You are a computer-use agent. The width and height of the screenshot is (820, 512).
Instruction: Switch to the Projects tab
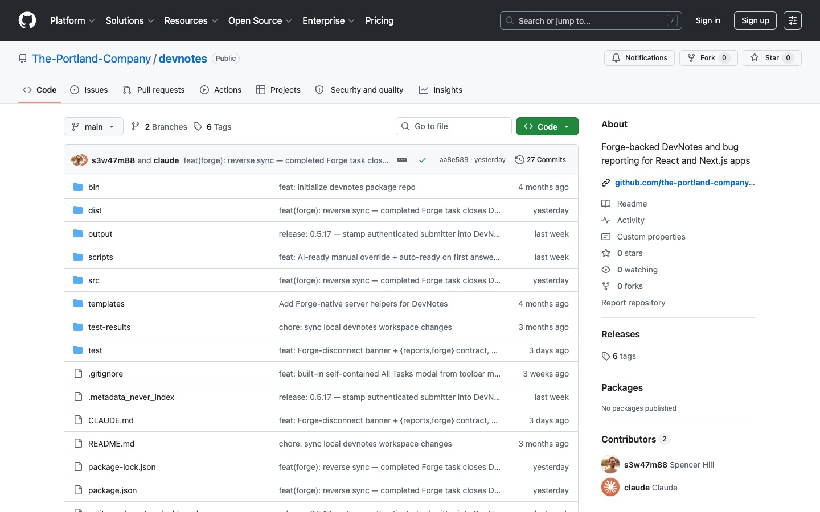[278, 90]
